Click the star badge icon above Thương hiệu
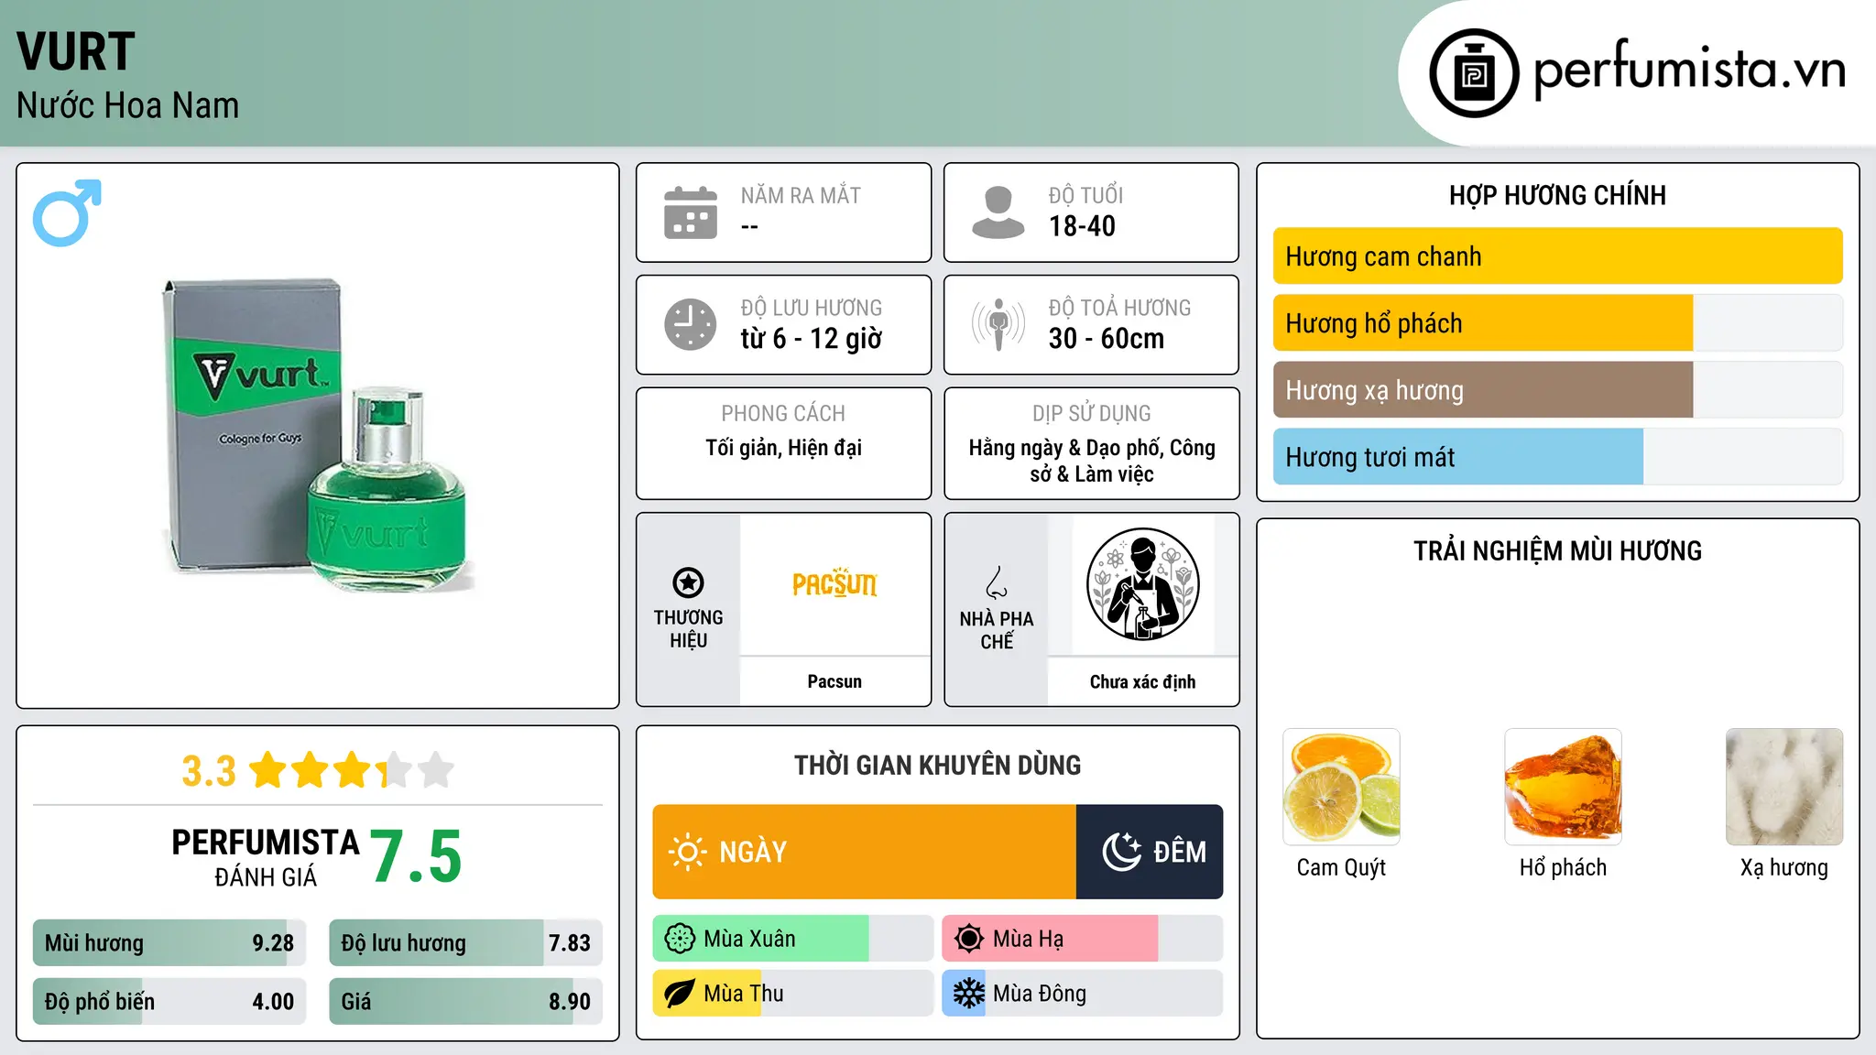 pos(688,582)
